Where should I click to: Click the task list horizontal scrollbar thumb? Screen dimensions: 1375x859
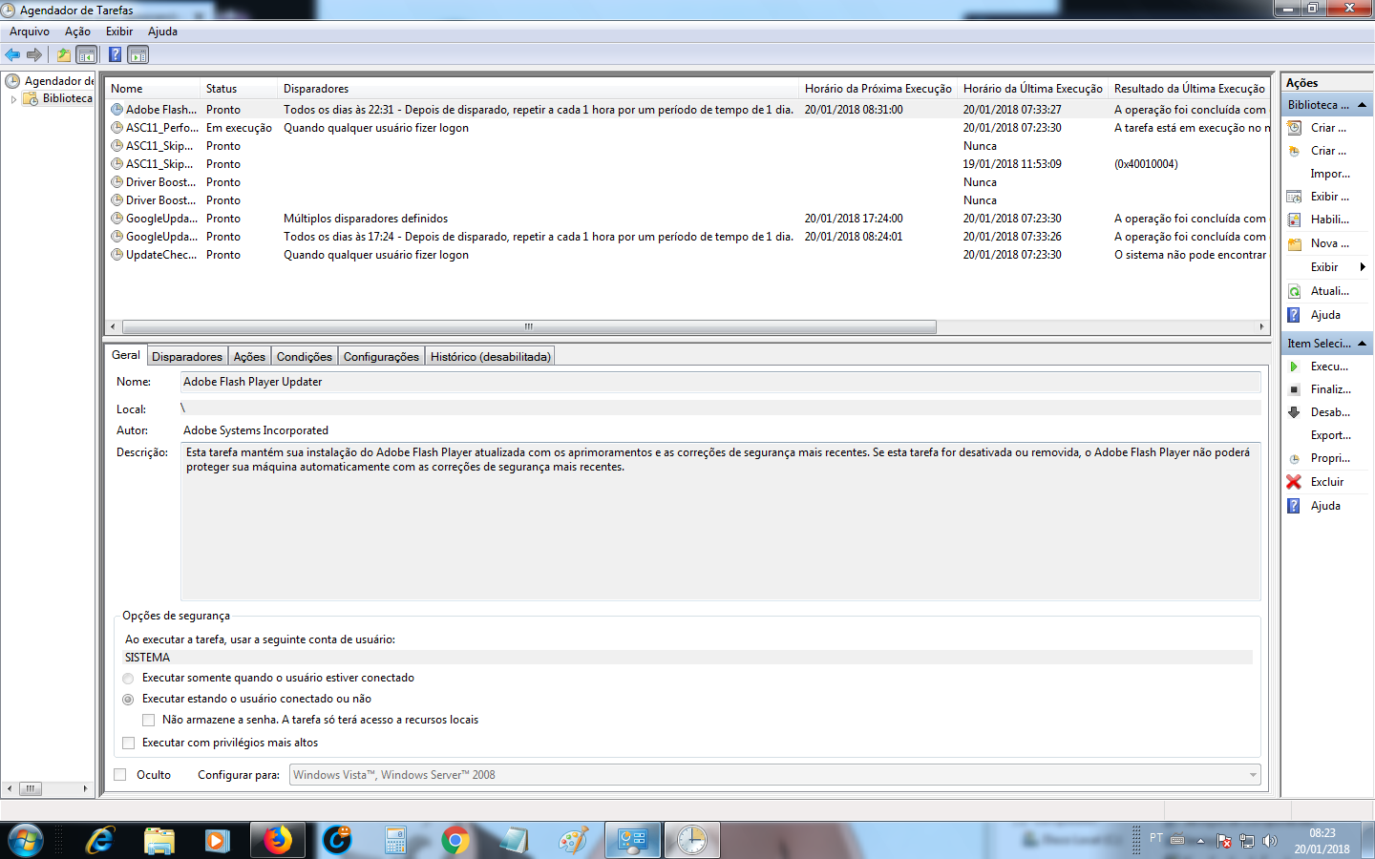[529, 326]
